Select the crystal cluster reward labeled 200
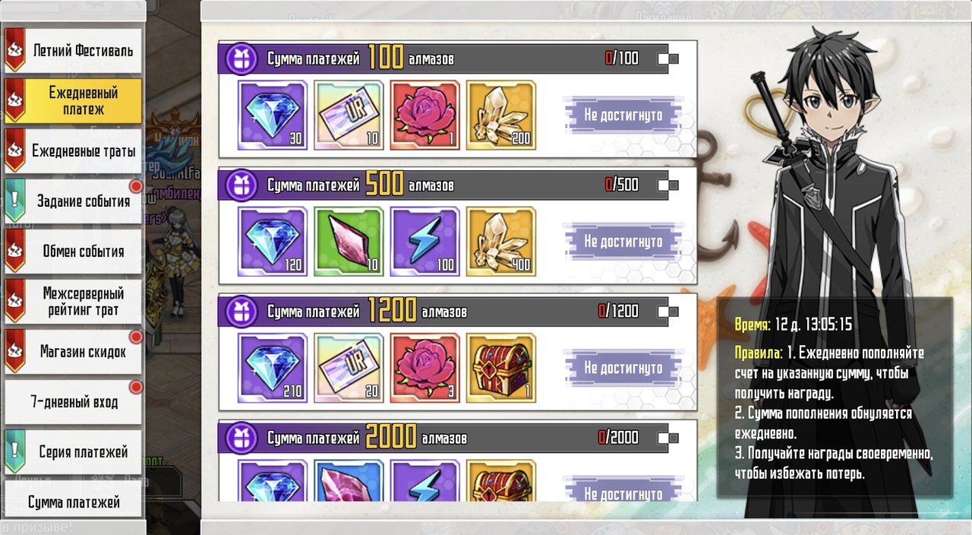 click(x=500, y=116)
